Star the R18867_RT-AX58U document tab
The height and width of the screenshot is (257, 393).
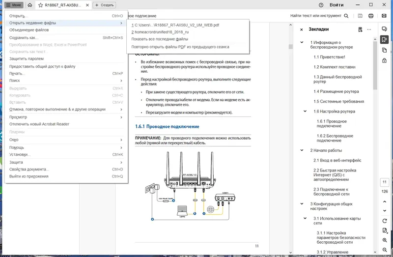tap(40, 5)
